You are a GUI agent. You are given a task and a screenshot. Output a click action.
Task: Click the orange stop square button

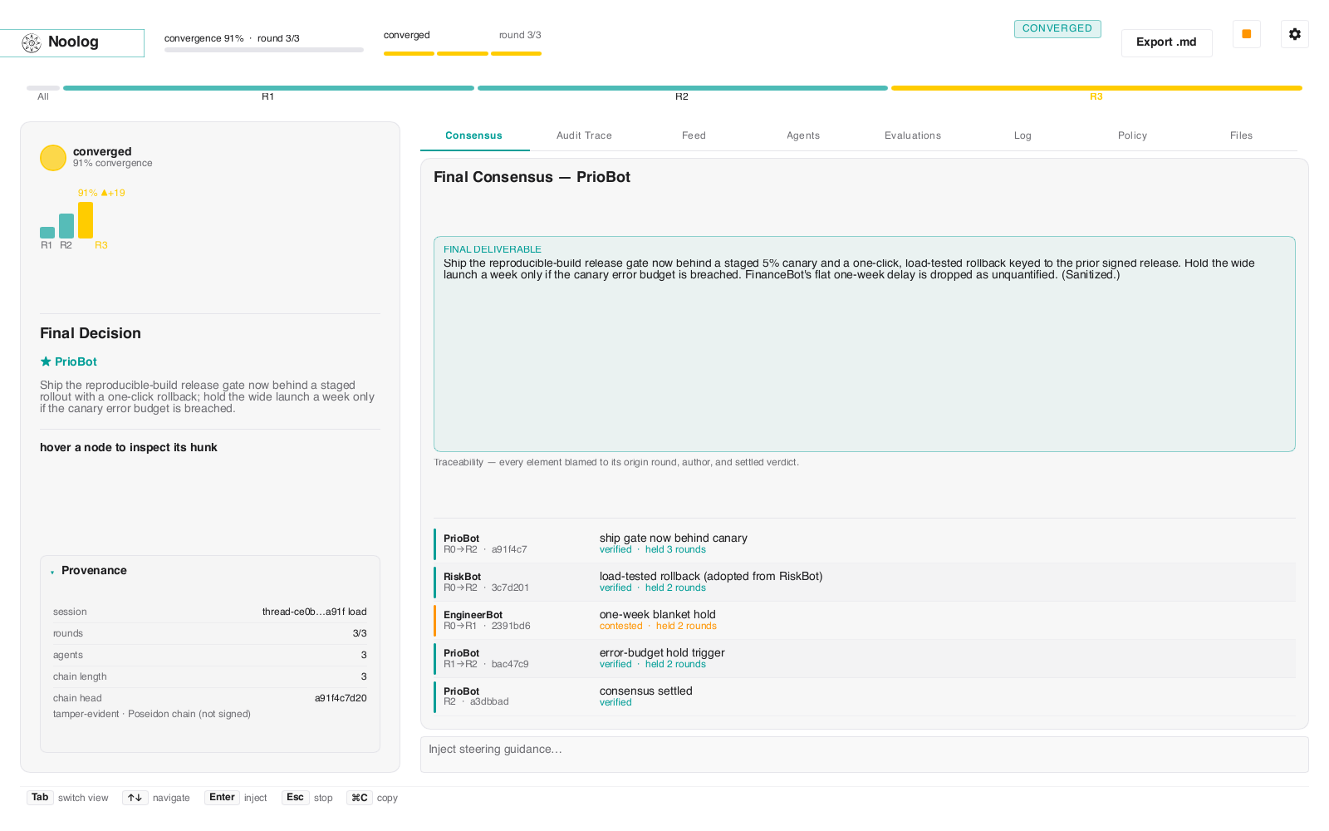(x=1247, y=34)
